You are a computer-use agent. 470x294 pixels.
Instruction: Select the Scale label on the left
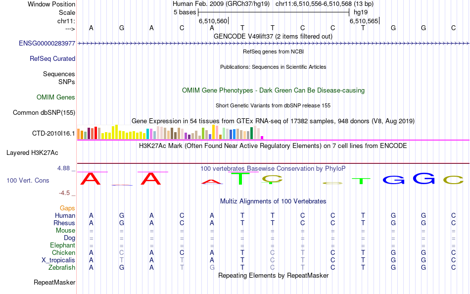tap(67, 12)
